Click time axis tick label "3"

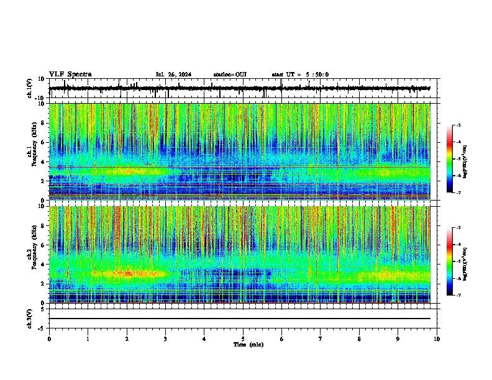(x=165, y=339)
